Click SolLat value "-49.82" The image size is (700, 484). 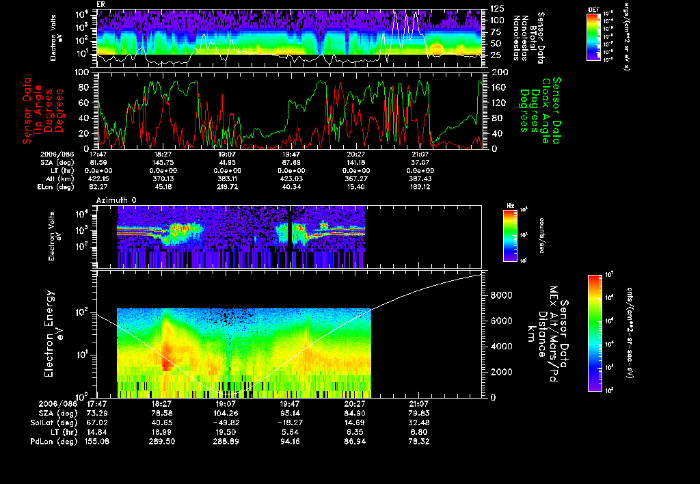click(226, 422)
